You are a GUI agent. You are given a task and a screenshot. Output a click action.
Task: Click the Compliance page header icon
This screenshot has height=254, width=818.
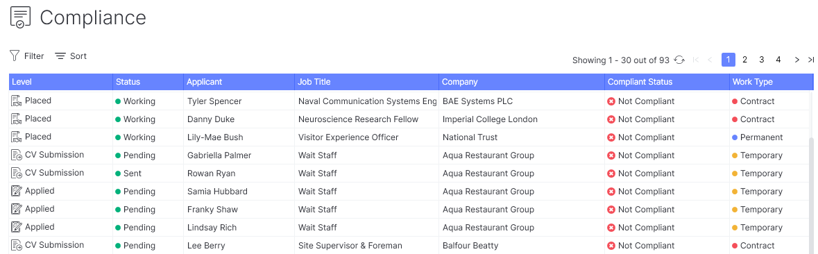coord(20,17)
